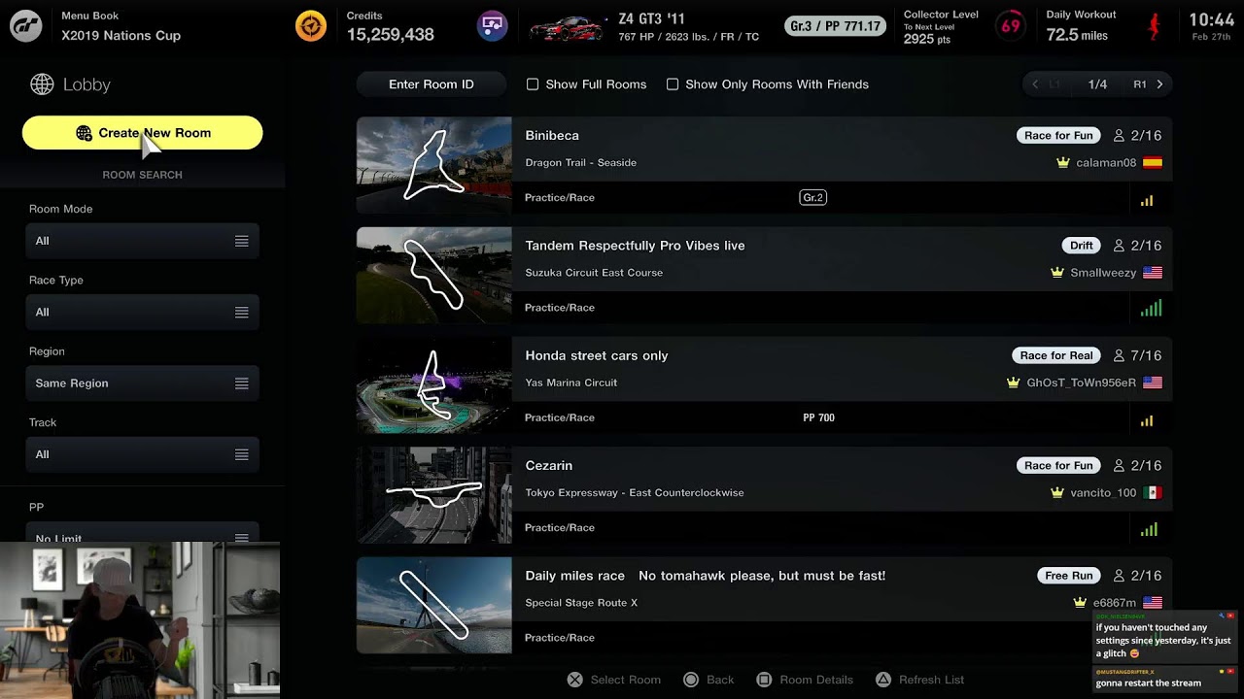The image size is (1244, 699).
Task: Click green signal bars on Tandem row
Action: pyautogui.click(x=1151, y=309)
